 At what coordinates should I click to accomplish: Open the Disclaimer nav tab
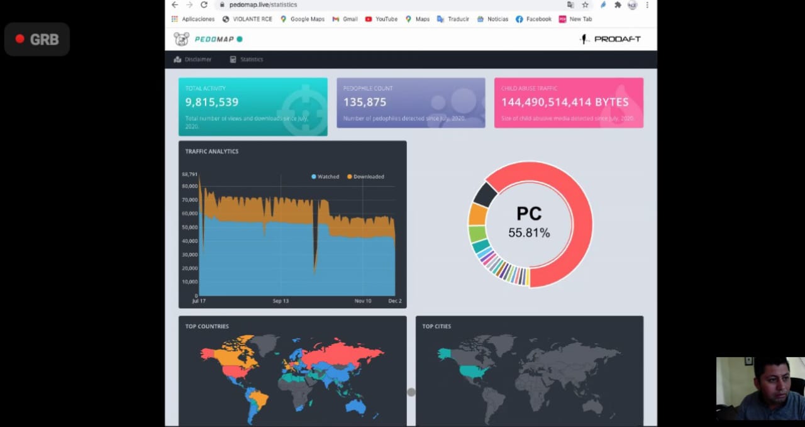pos(192,59)
